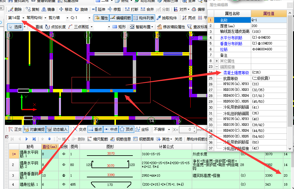The height and width of the screenshot is (189, 294).
Task: Click the 两点 two-point axis tool
Action: click(x=189, y=18)
